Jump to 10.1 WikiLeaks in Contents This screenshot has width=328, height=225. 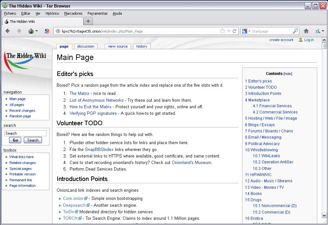(x=266, y=156)
